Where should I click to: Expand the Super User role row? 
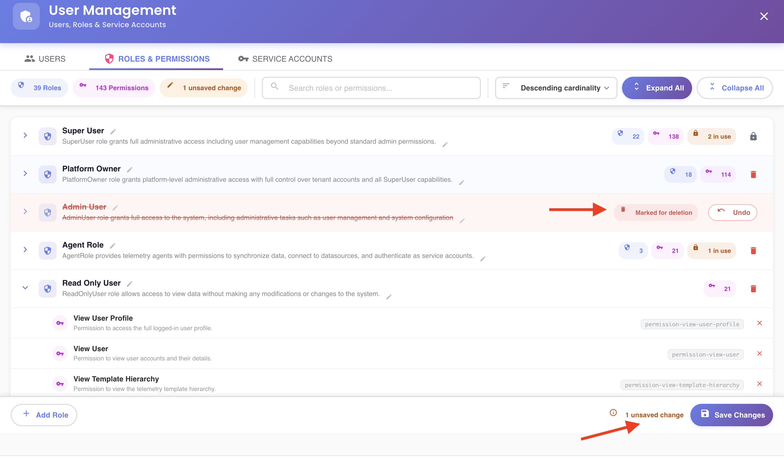coord(25,136)
